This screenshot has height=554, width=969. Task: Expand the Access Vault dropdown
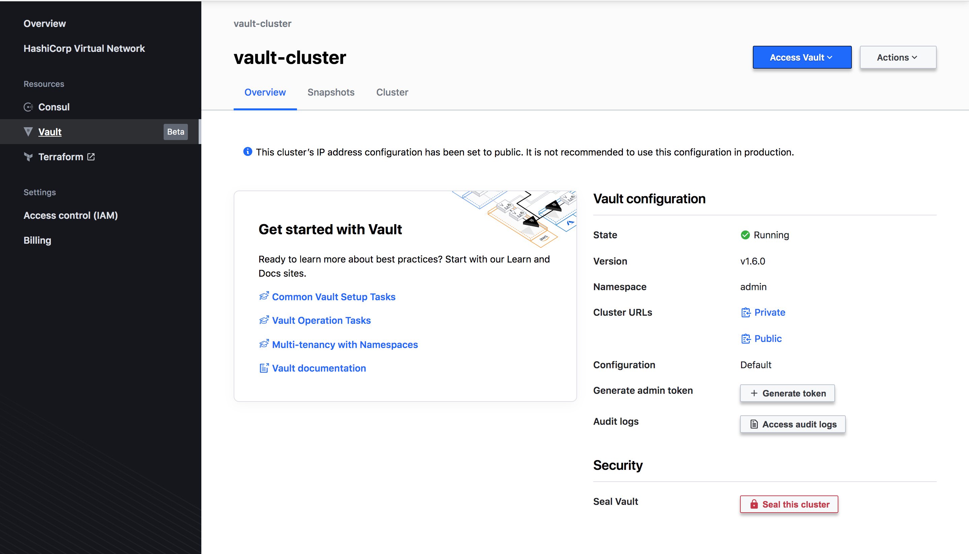pos(802,58)
